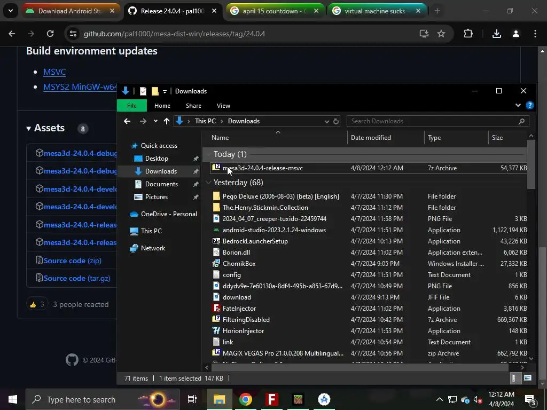
Task: Open the View ribbon tab
Action: point(223,106)
